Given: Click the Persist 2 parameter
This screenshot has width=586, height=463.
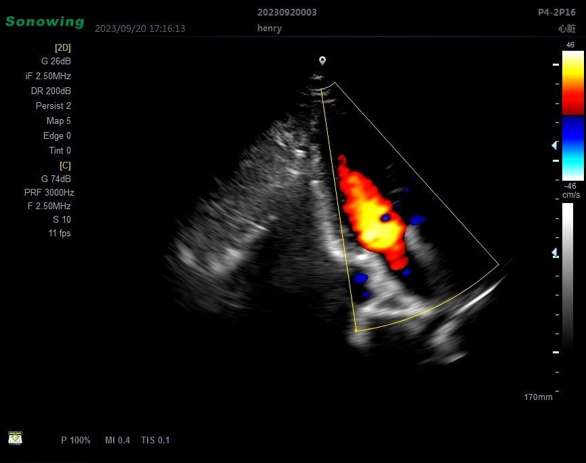Looking at the screenshot, I should coord(53,106).
